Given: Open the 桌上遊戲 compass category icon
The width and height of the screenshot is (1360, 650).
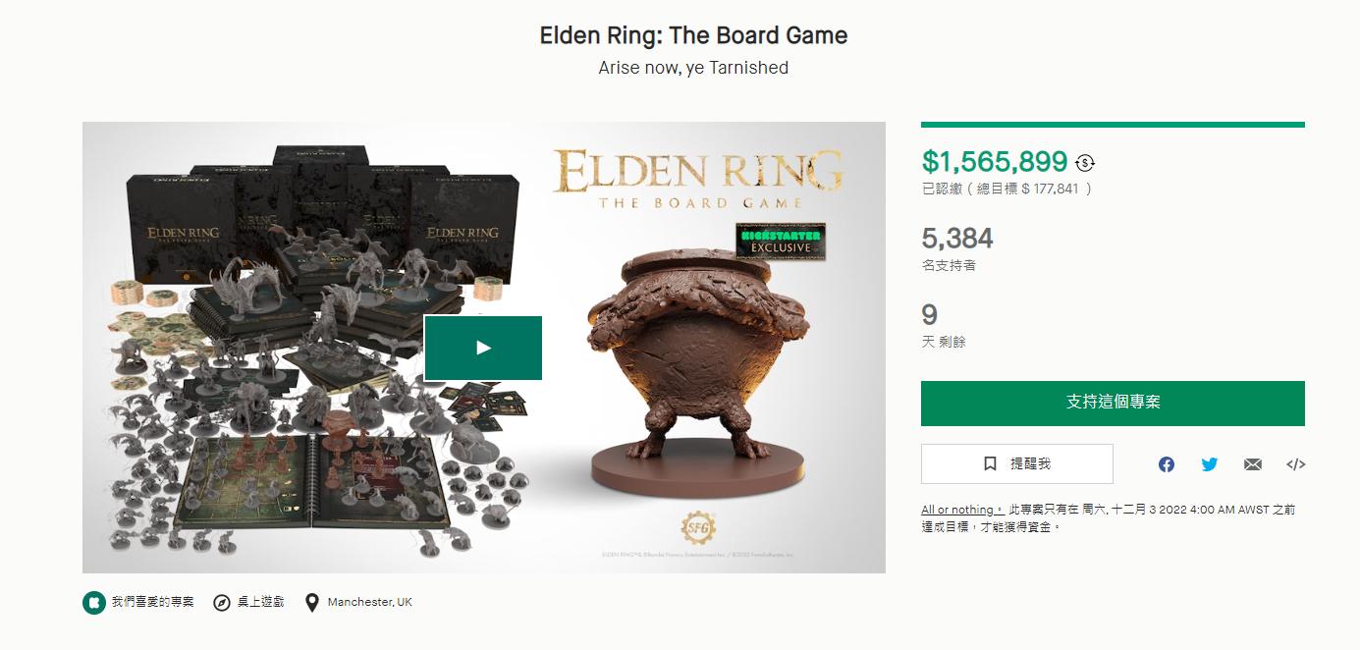Looking at the screenshot, I should [223, 602].
